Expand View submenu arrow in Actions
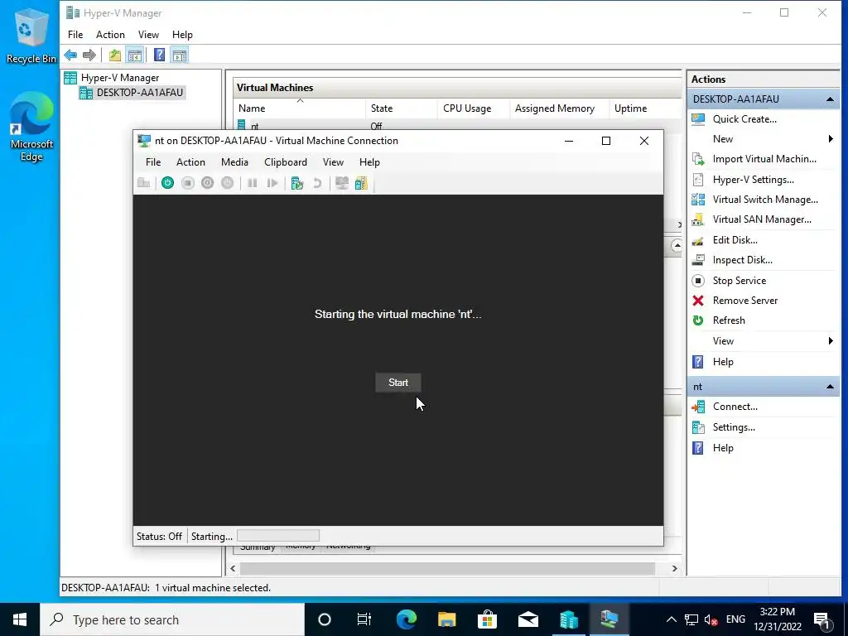848x636 pixels. coord(831,340)
